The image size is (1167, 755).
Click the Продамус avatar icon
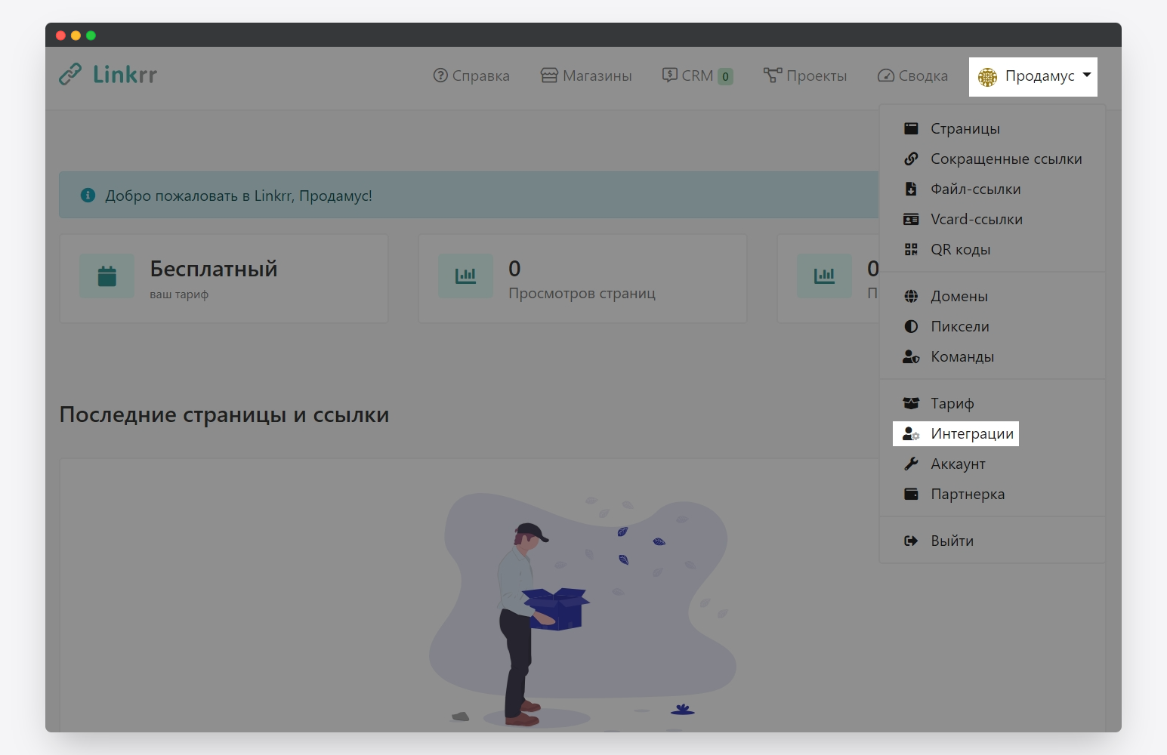(x=987, y=77)
